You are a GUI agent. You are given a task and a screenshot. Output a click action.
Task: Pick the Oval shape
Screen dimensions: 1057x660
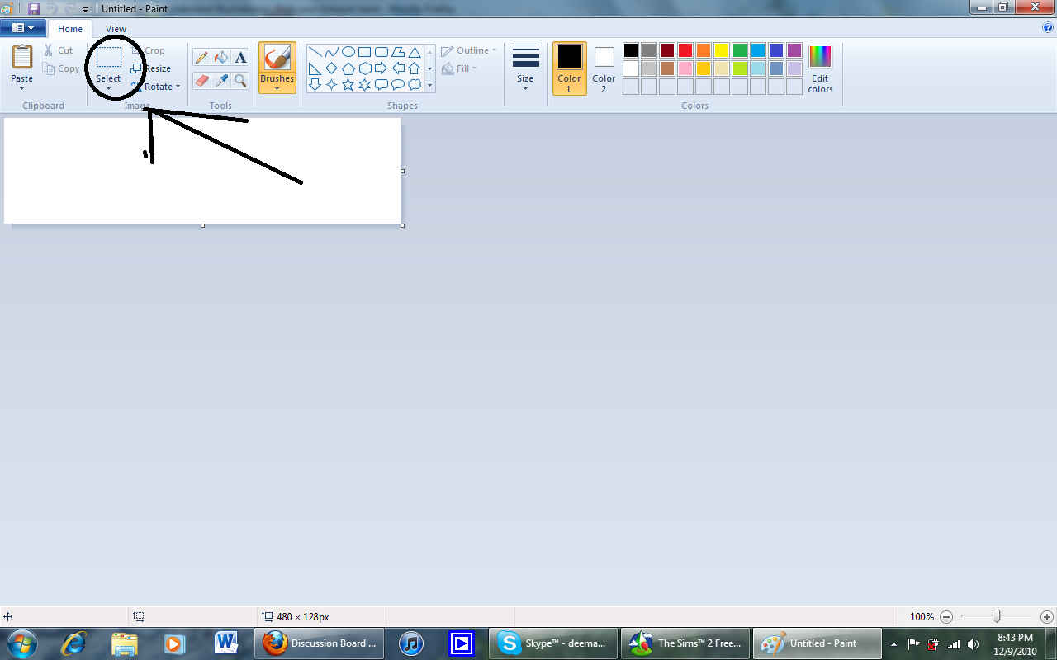coord(348,51)
